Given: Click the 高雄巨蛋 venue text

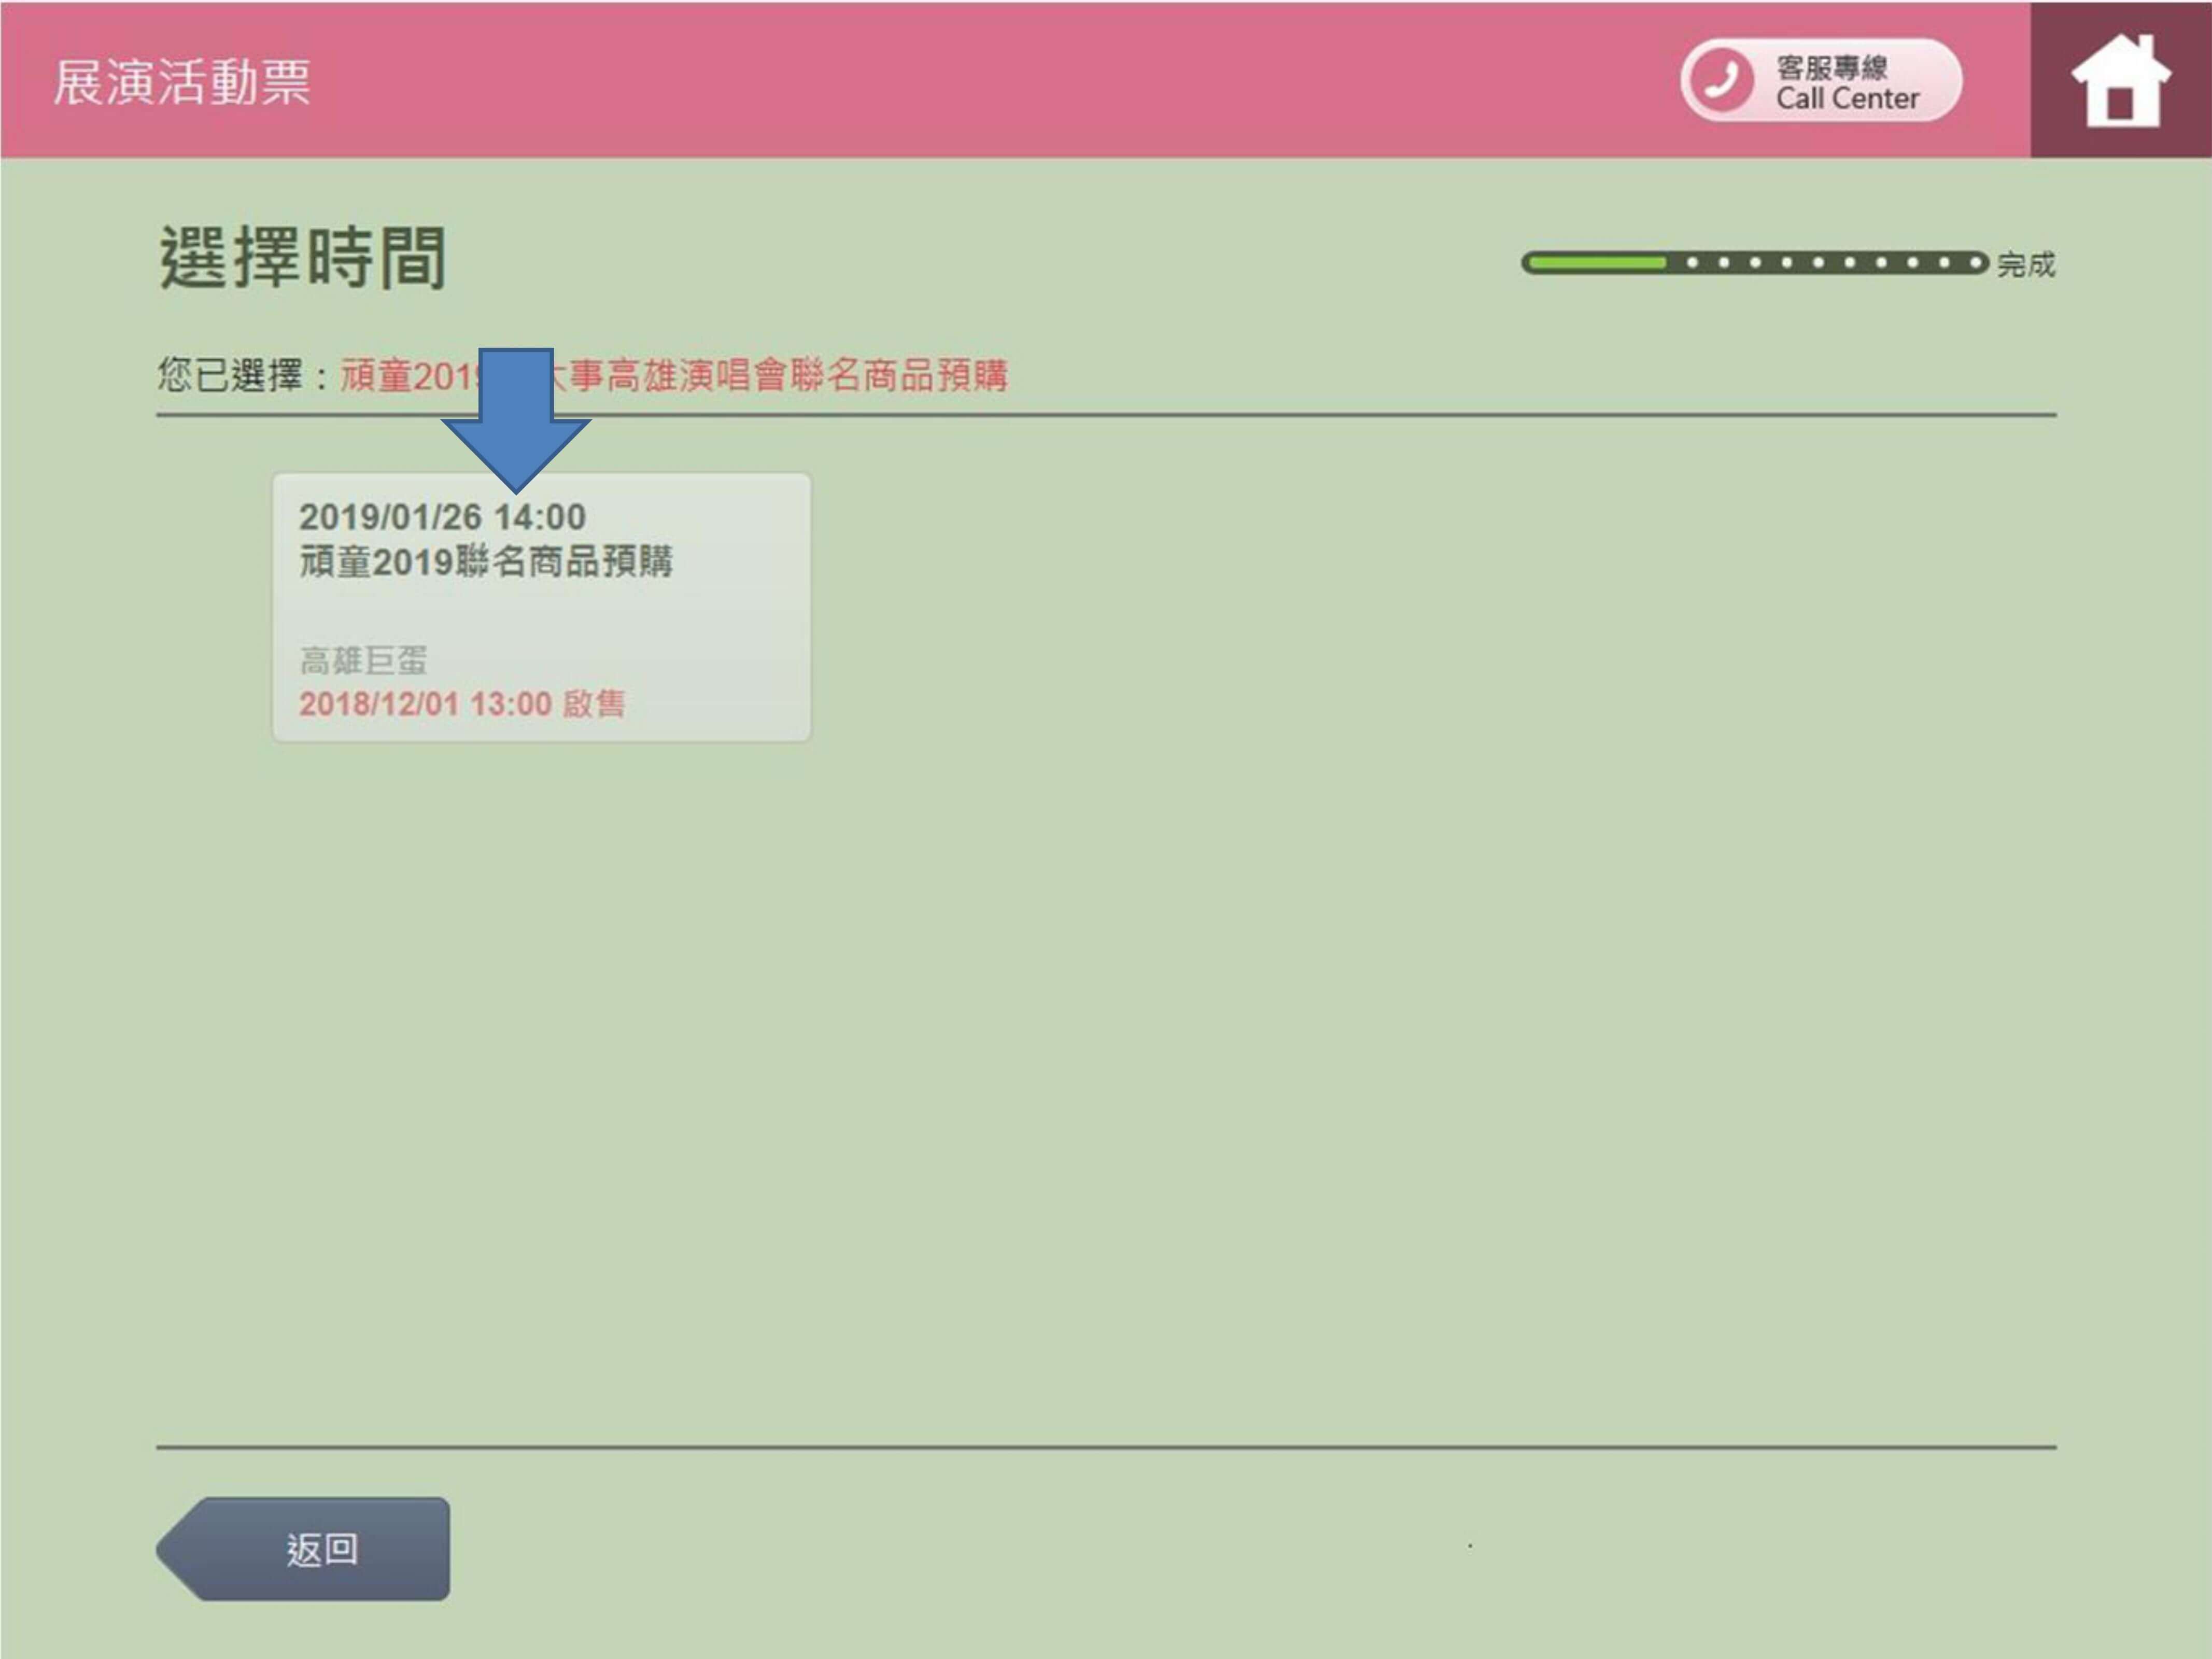Looking at the screenshot, I should pos(364,660).
